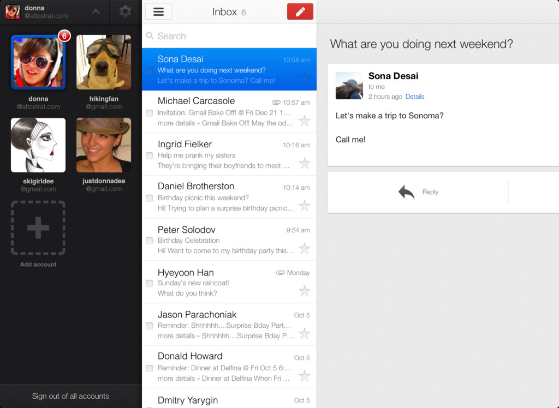Select checkbox for Peter Solodov email

[x=149, y=241]
